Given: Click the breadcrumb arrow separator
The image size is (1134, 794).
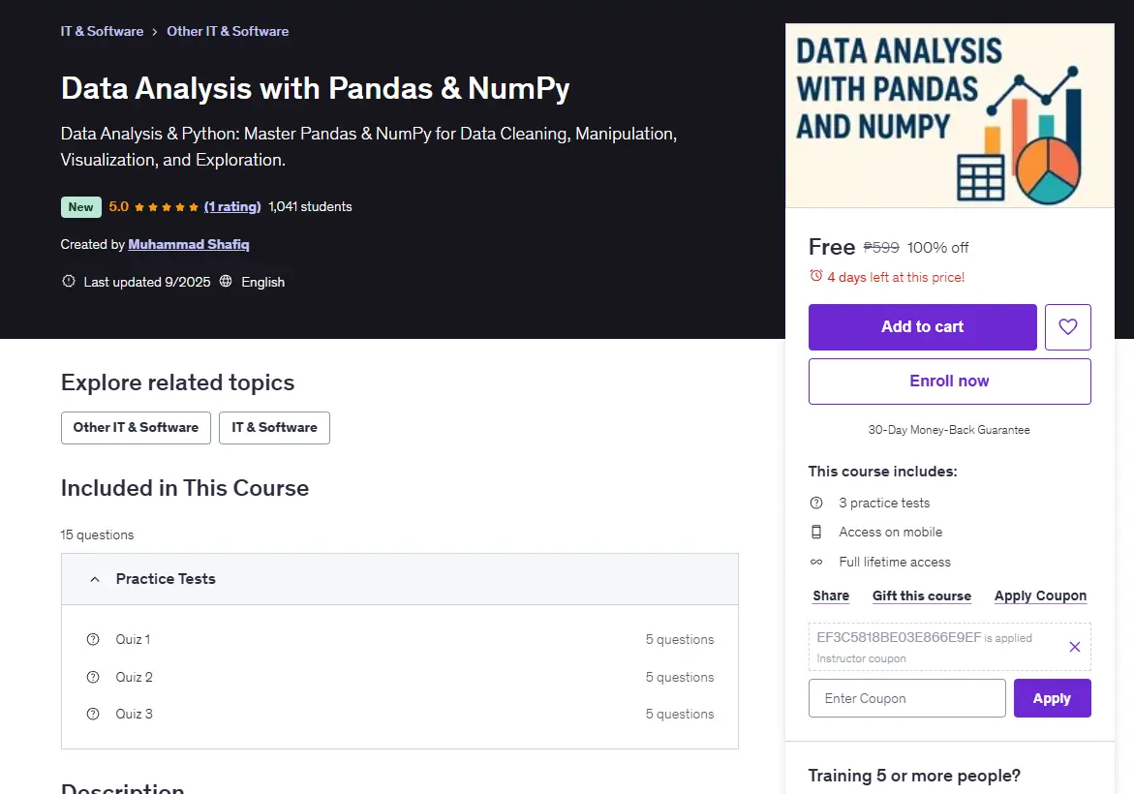Looking at the screenshot, I should 155,32.
